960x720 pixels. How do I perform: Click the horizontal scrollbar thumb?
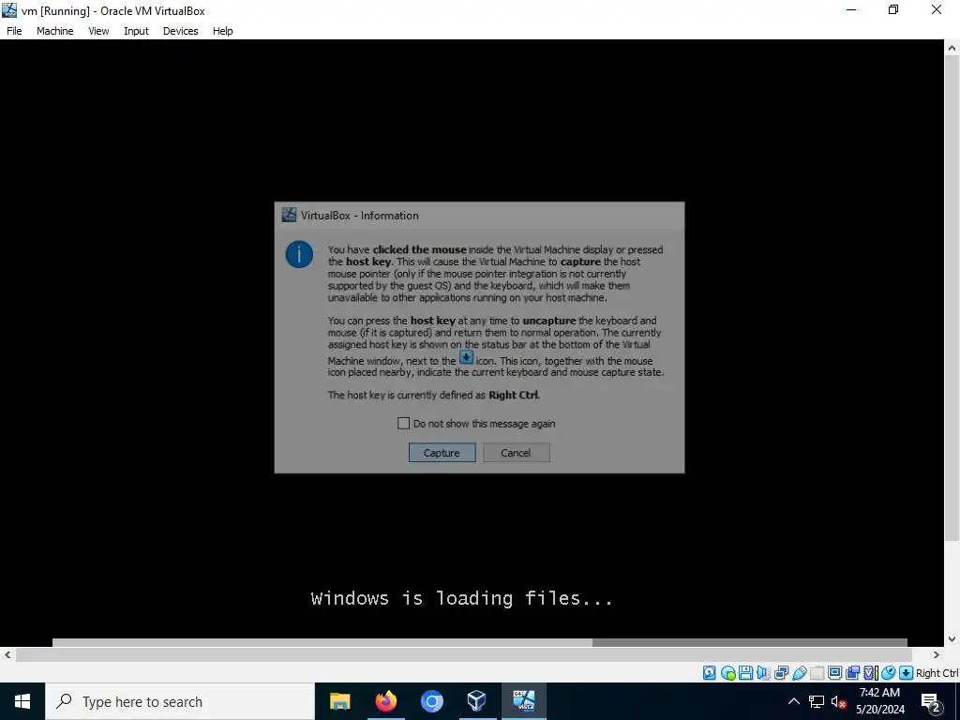coord(463,654)
